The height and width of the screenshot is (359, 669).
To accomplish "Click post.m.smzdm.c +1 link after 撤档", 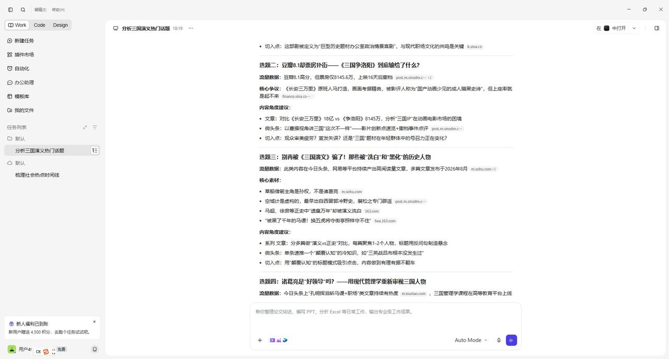I will (413, 78).
